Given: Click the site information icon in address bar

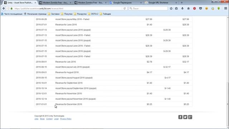Looking at the screenshot, I should pyautogui.click(x=9, y=9).
